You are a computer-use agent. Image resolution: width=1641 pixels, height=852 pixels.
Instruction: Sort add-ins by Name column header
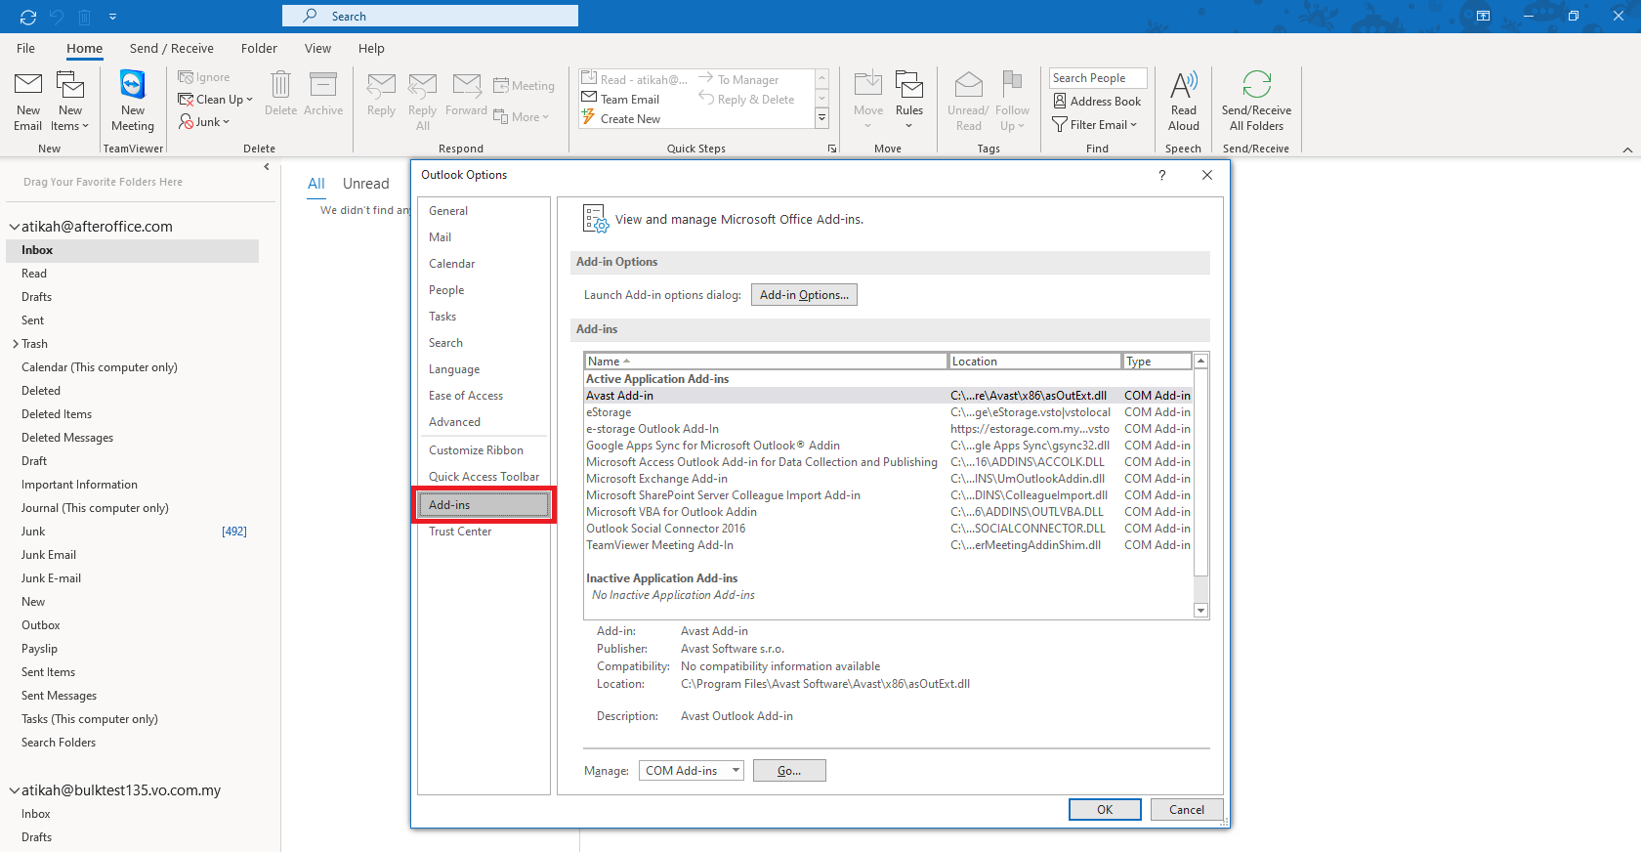coord(765,362)
